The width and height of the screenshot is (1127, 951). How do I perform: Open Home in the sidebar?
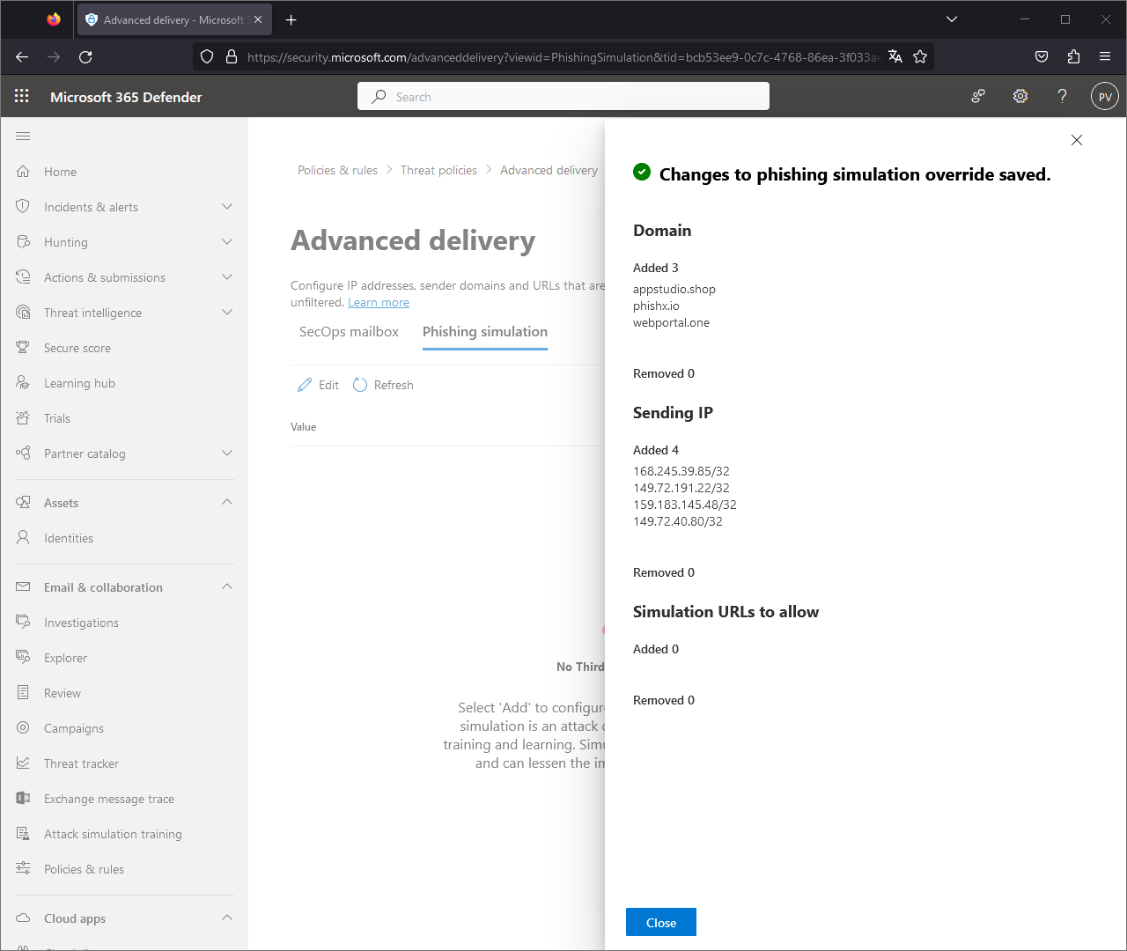[x=60, y=172]
